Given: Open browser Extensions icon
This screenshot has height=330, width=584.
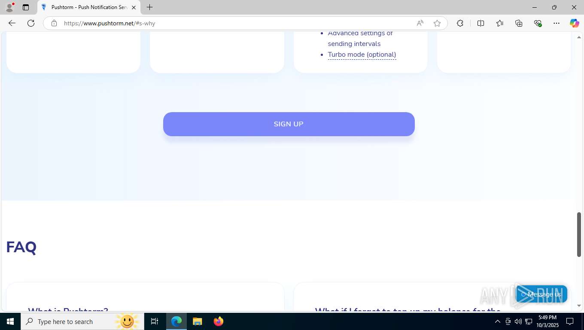Looking at the screenshot, I should [x=460, y=23].
